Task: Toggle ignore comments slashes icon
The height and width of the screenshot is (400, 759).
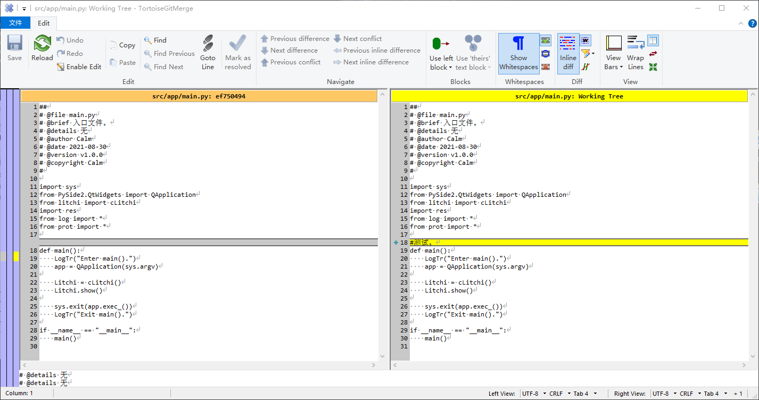Action: point(585,67)
